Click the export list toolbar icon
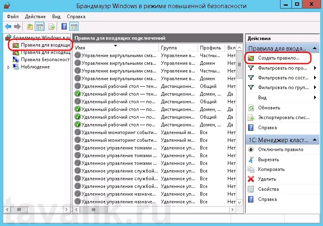The image size is (323, 226). click(51, 27)
